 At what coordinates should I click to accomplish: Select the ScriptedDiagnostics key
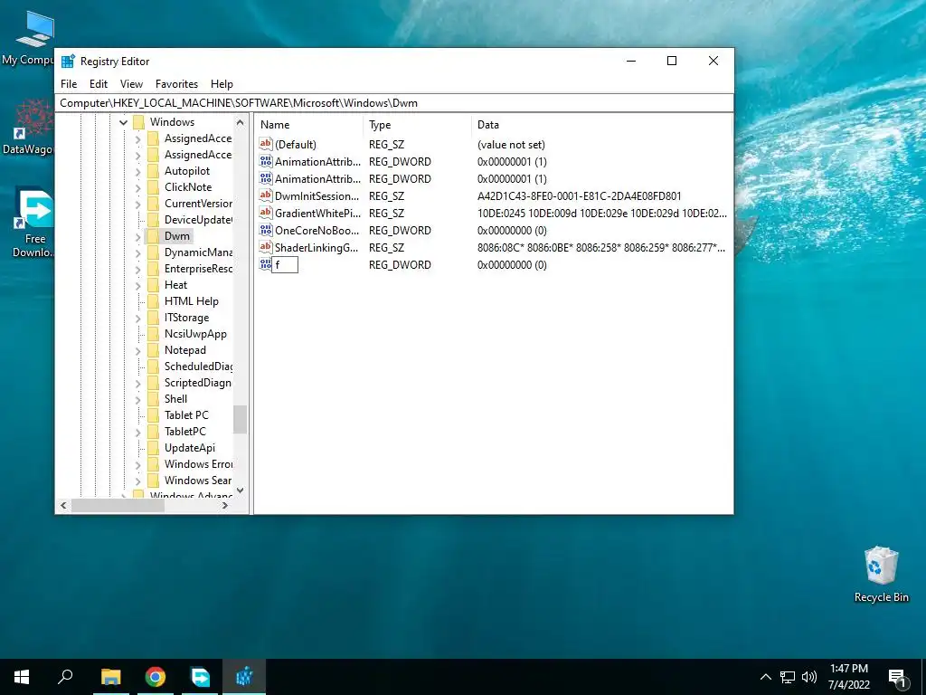198,383
